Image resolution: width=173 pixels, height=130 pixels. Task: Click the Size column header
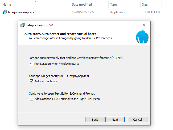[x=145, y=5]
